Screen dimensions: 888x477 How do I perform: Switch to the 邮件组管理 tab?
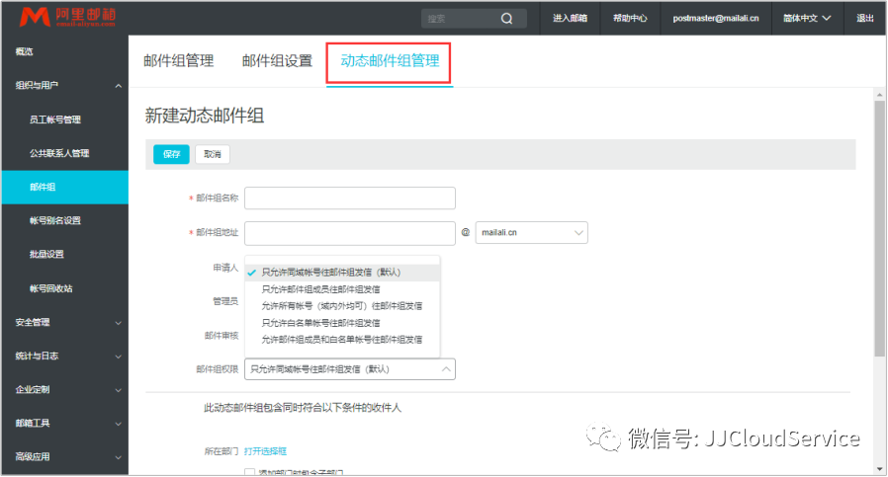(x=178, y=60)
